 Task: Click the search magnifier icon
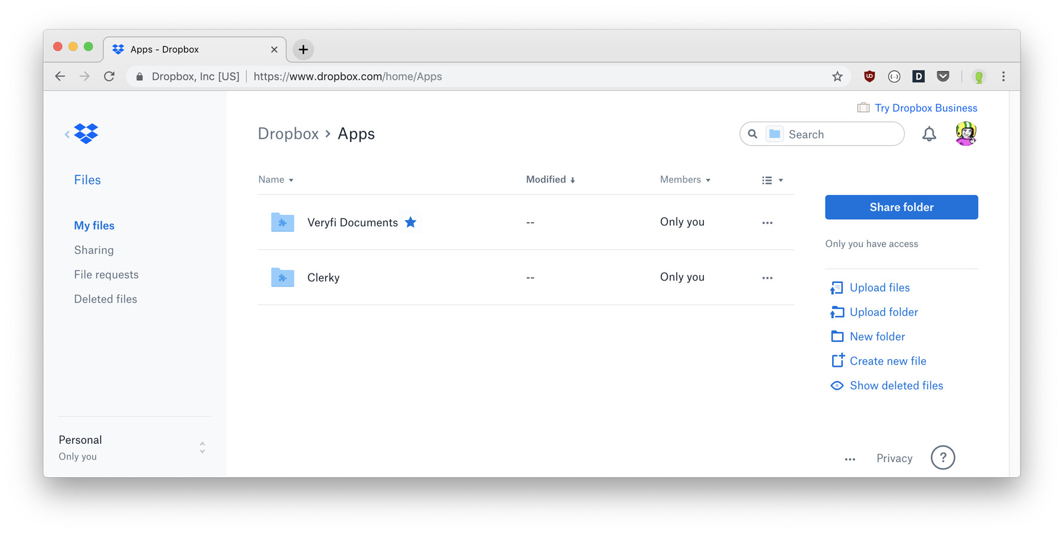[752, 134]
